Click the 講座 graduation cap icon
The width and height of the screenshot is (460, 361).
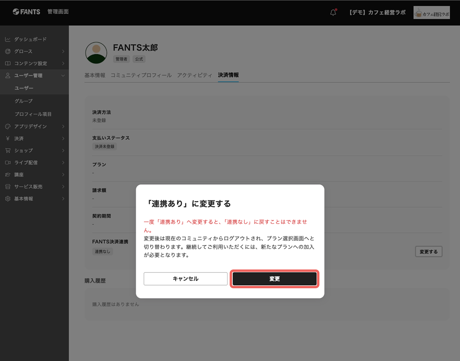(x=8, y=175)
